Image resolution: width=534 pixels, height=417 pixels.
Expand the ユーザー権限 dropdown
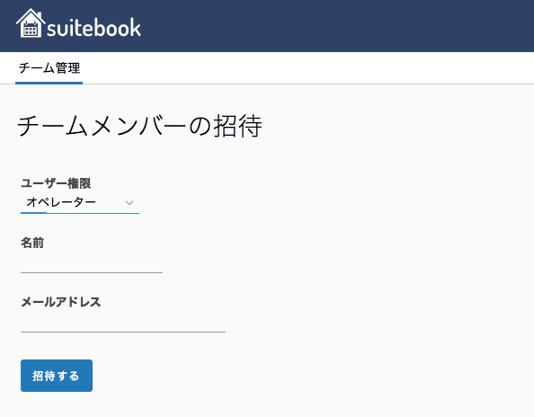pos(80,202)
